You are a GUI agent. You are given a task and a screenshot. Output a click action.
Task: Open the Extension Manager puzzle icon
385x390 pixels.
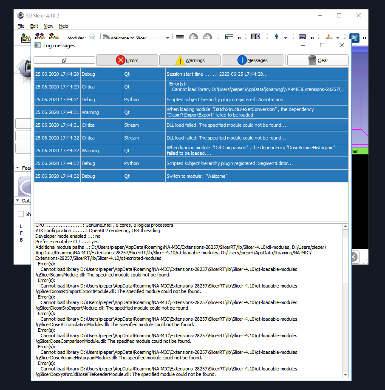[354, 37]
